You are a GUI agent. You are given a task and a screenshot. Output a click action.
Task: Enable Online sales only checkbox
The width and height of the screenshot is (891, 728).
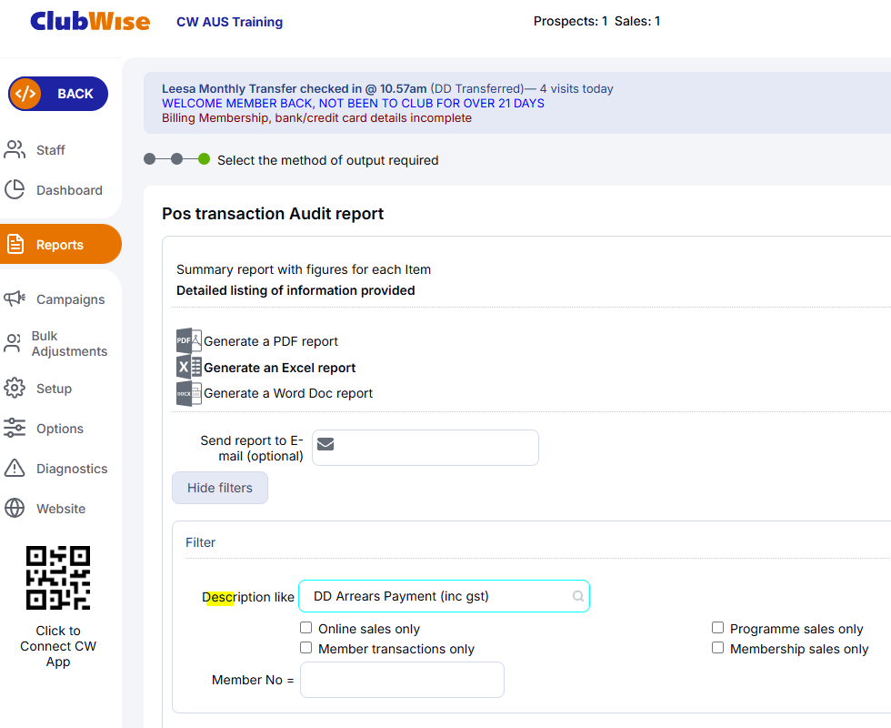[x=305, y=627]
